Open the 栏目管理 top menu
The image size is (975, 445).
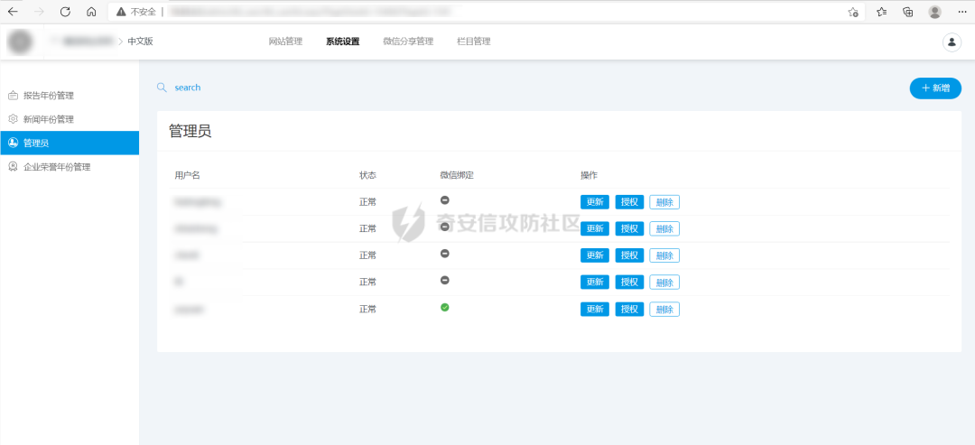[x=474, y=42]
